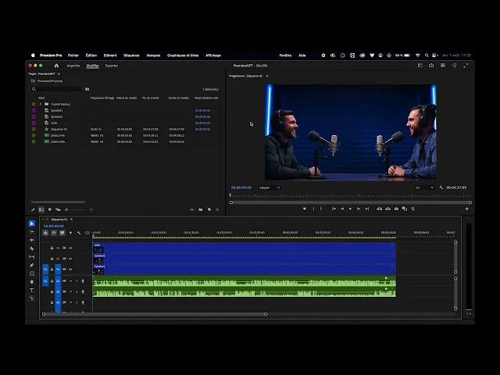Click Mark Out in Program monitor
This screenshot has width=500, height=375.
click(321, 209)
